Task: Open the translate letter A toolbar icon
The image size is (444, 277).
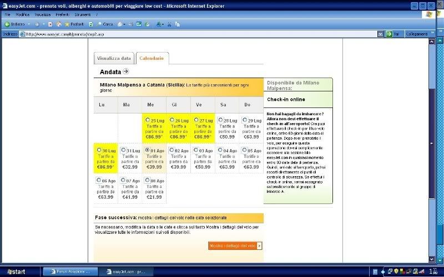Action: (x=159, y=24)
